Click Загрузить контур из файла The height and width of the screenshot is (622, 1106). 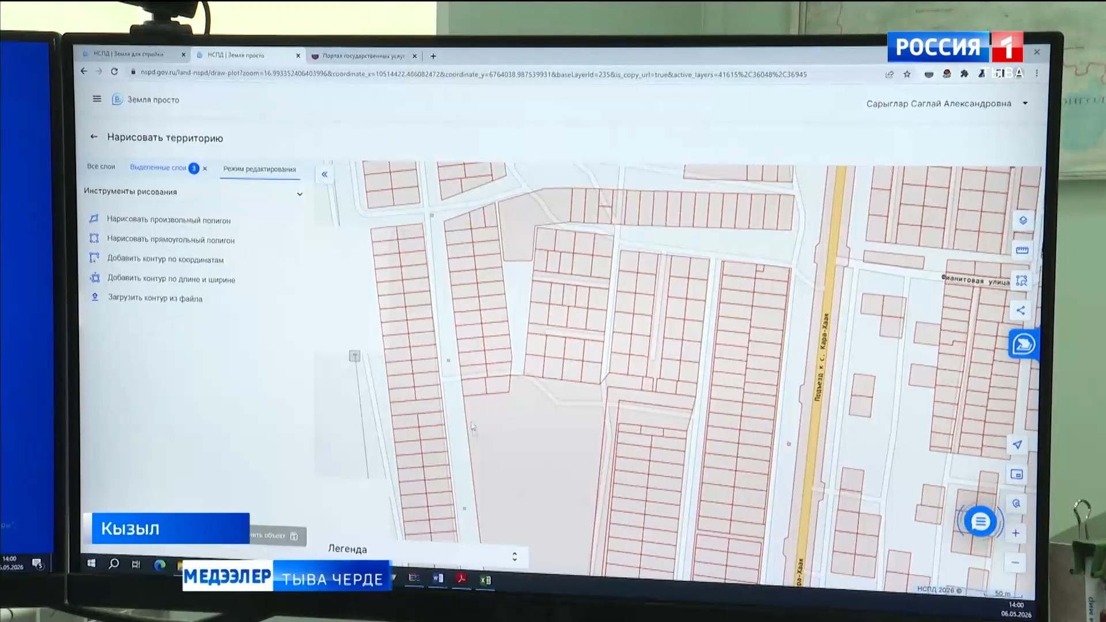click(x=155, y=298)
